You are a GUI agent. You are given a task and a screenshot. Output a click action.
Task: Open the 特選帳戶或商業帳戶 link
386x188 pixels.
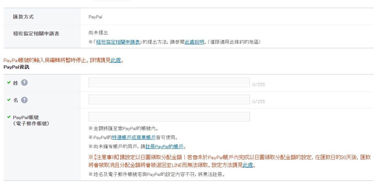tap(134, 138)
